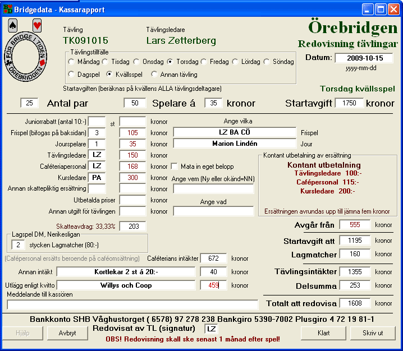Select Annan tävling radio option
Screen dimensions: 403x351
(155, 74)
